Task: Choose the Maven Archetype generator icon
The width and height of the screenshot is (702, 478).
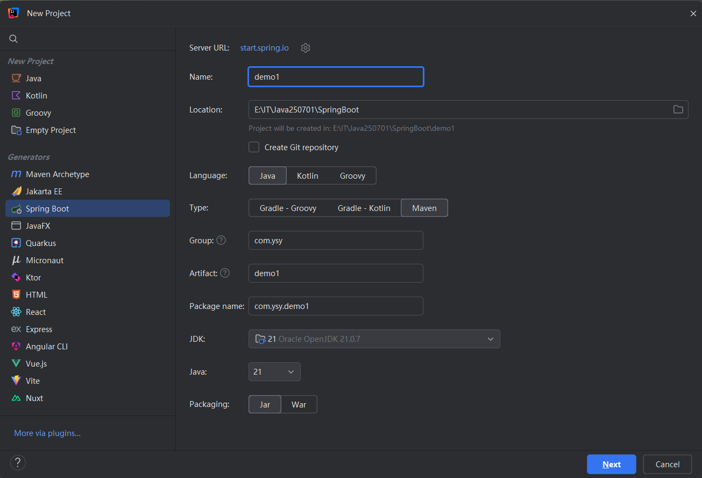Action: point(16,174)
